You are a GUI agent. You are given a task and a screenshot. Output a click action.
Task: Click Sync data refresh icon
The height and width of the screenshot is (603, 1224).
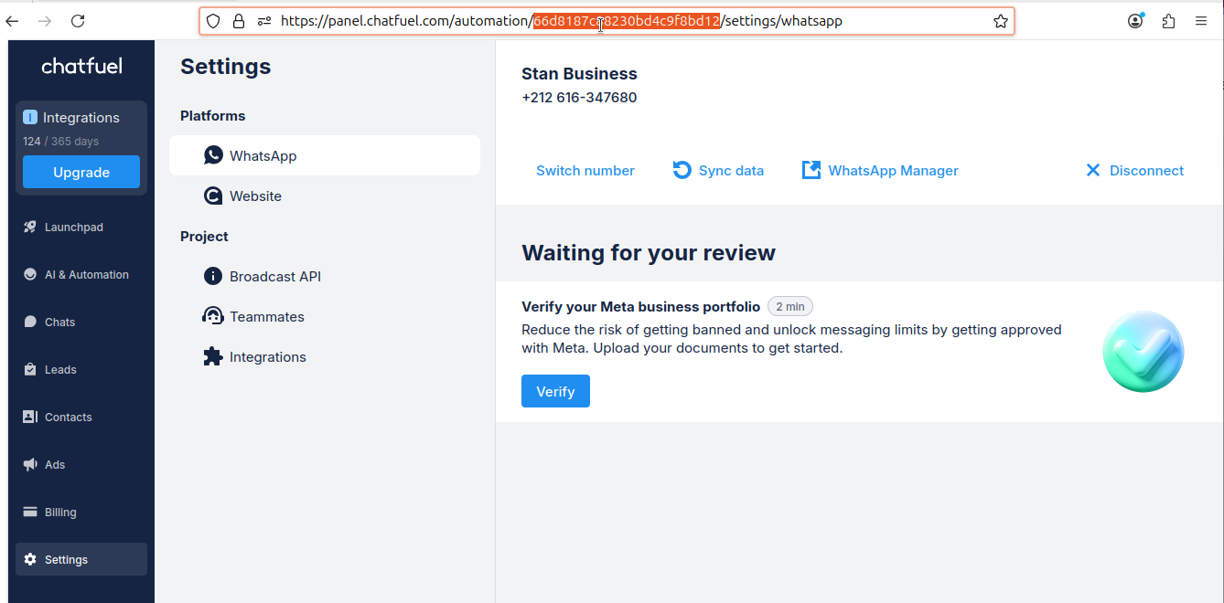click(682, 171)
